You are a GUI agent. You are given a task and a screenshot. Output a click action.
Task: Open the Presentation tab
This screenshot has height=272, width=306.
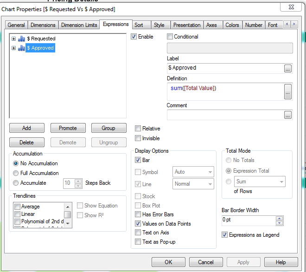click(187, 25)
